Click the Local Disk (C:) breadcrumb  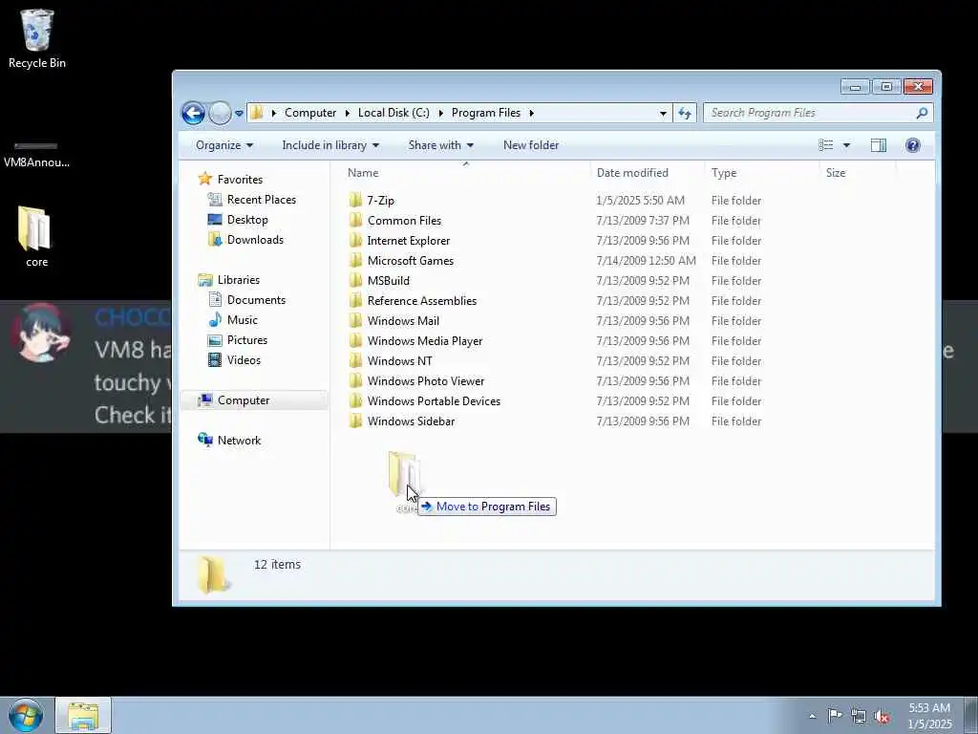point(393,113)
